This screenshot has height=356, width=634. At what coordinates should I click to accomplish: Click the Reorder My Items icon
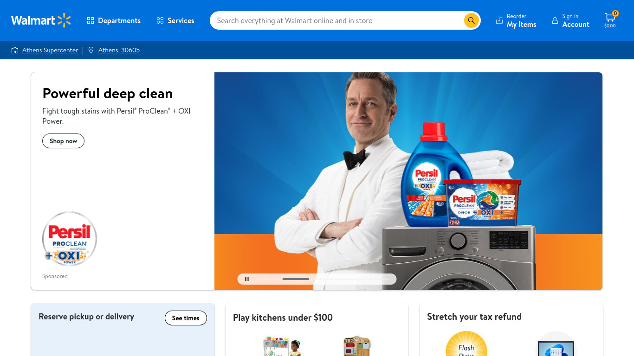[499, 20]
